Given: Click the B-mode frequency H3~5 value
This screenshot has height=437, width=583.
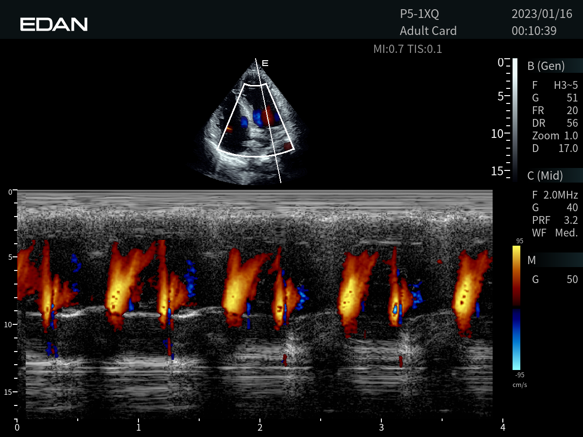Looking at the screenshot, I should pos(566,85).
